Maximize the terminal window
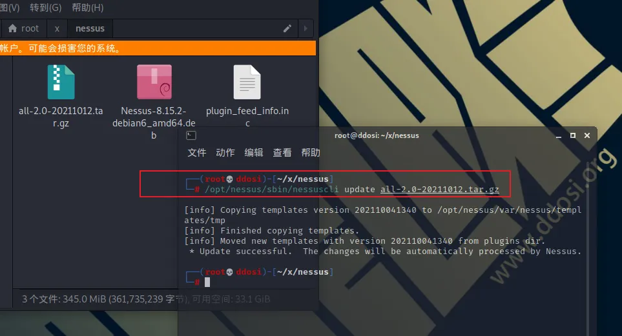The image size is (622, 336). [573, 136]
